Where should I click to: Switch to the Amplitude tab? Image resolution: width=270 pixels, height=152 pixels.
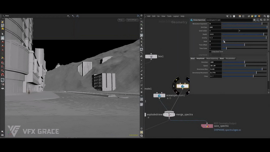(x=200, y=59)
